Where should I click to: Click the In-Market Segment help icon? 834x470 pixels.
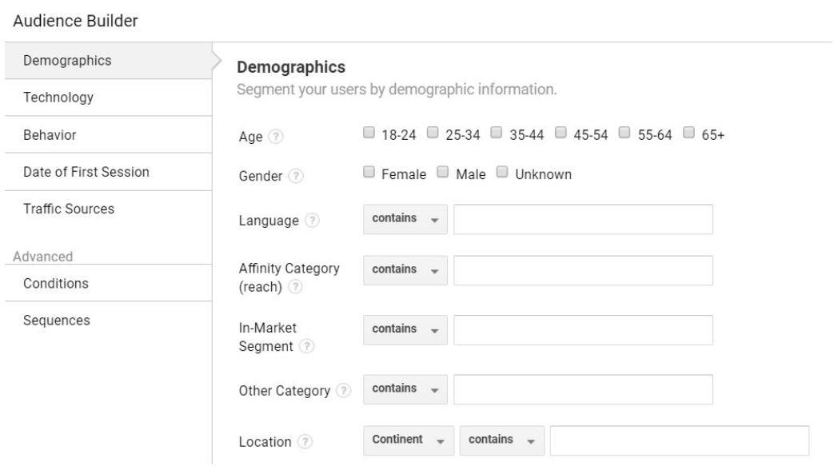tap(306, 346)
